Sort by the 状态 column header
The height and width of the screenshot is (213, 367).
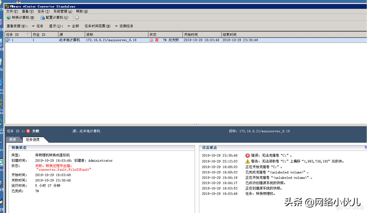coord(165,35)
